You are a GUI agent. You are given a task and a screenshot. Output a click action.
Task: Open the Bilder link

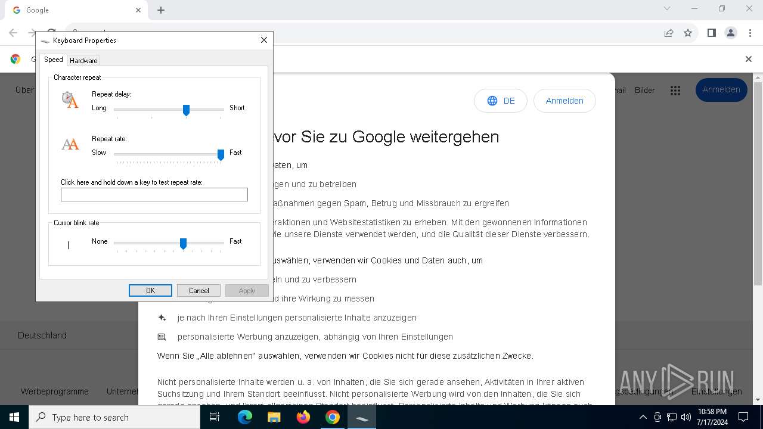[x=645, y=91]
